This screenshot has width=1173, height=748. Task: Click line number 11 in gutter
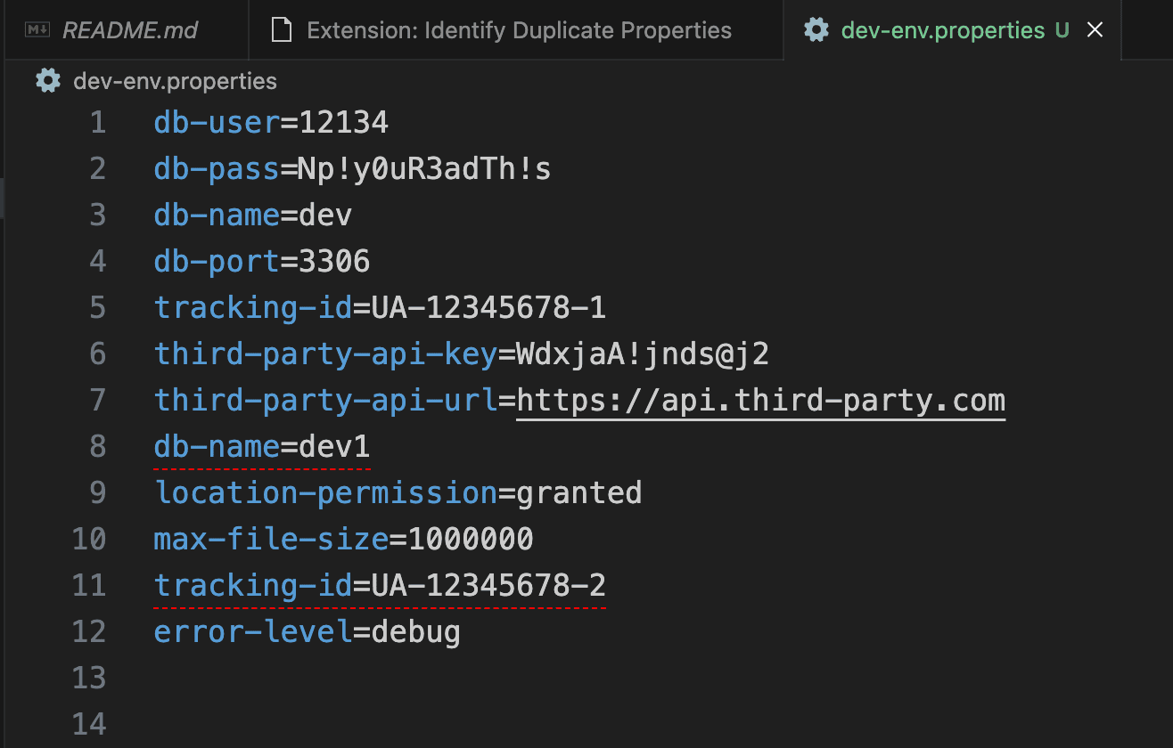tap(89, 585)
